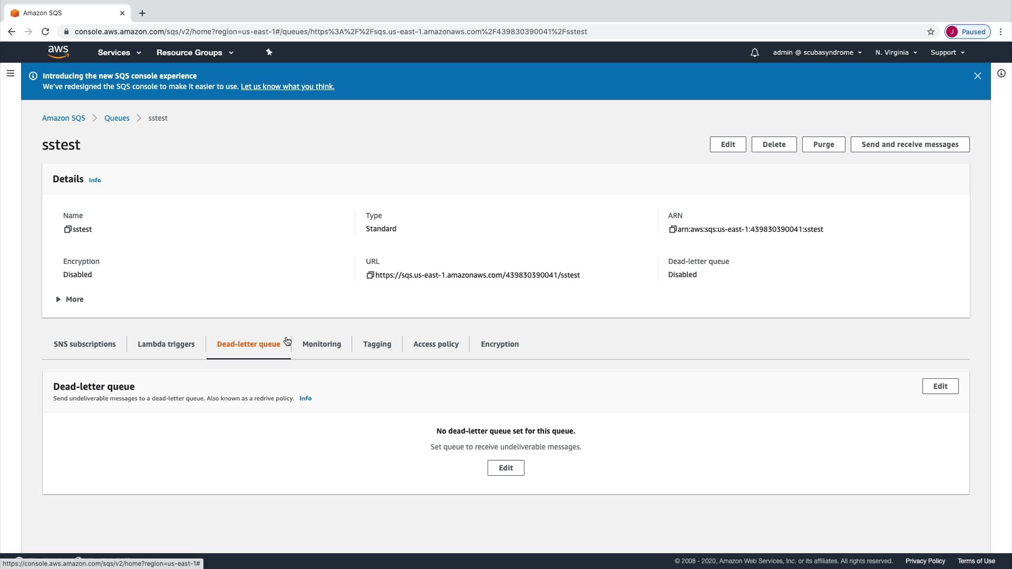Click the Amazon SQS breadcrumb link
Screen dimensions: 1012x569
pos(63,118)
